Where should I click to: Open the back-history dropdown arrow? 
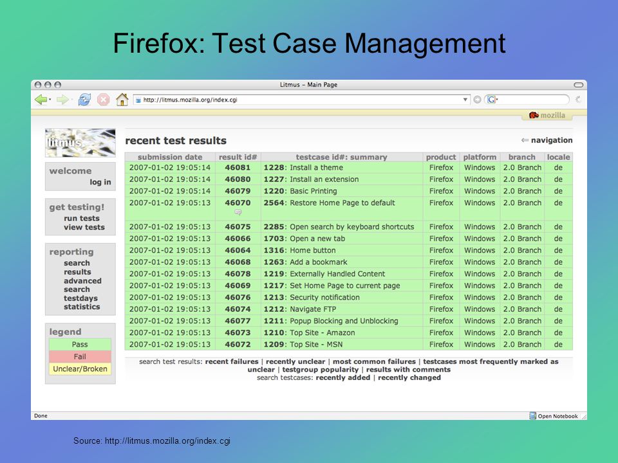click(x=50, y=100)
